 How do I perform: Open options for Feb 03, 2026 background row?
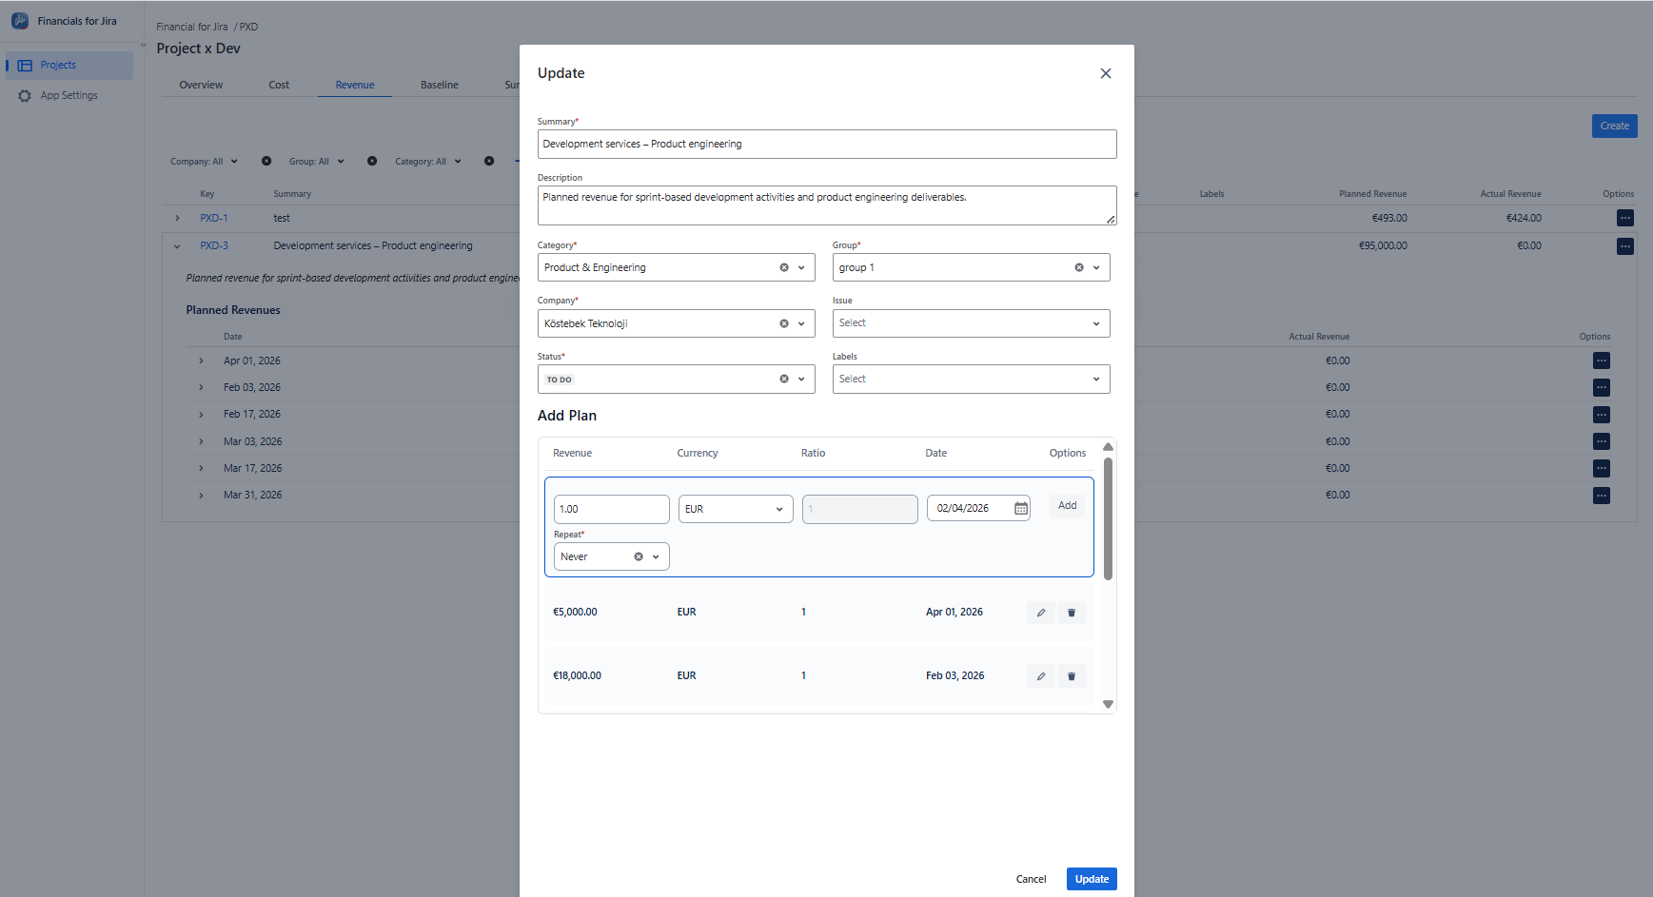pos(1602,388)
